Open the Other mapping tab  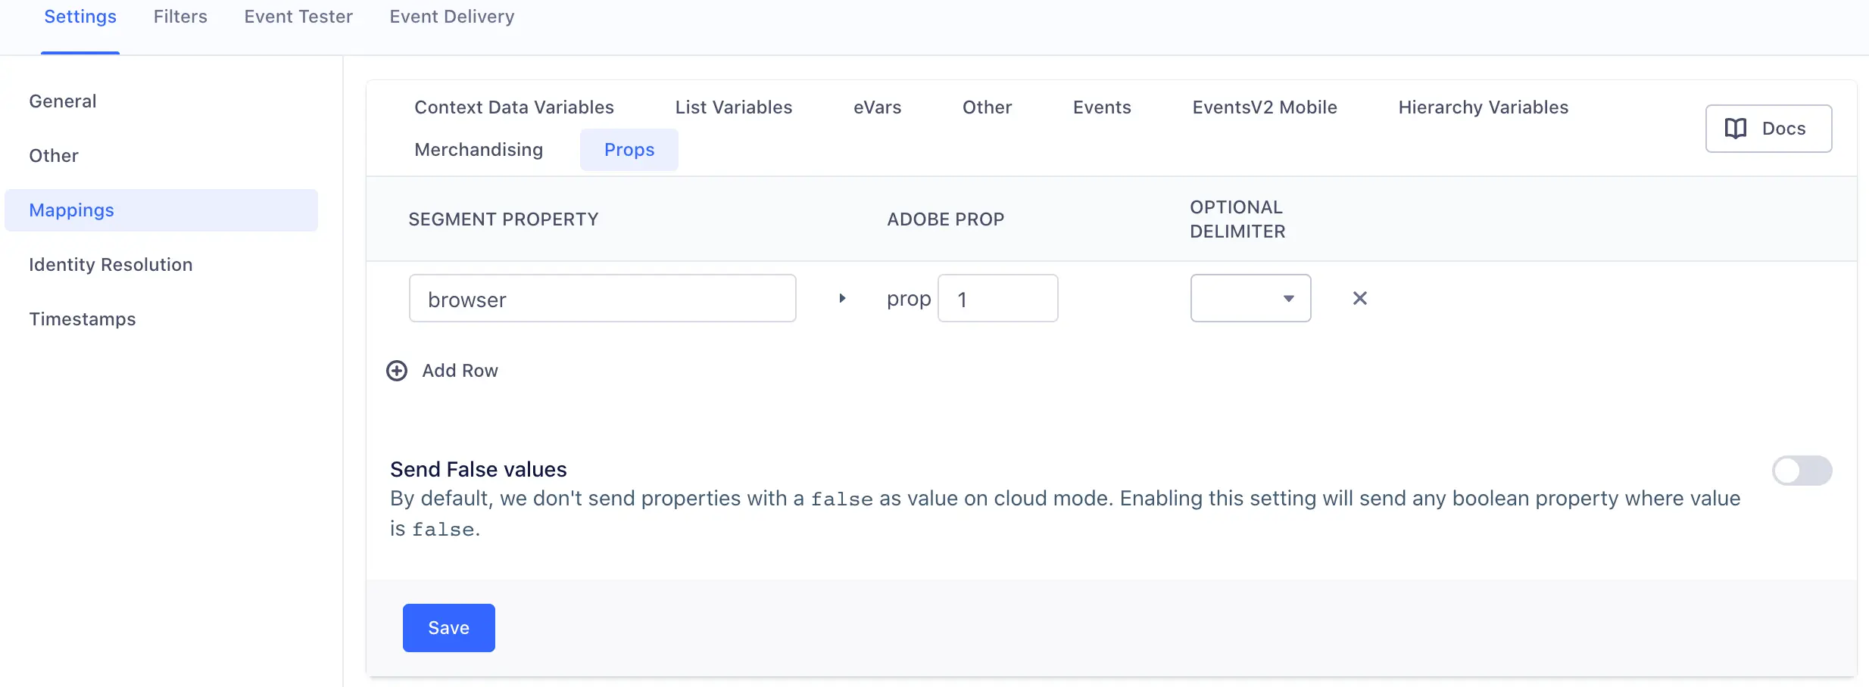tap(988, 107)
